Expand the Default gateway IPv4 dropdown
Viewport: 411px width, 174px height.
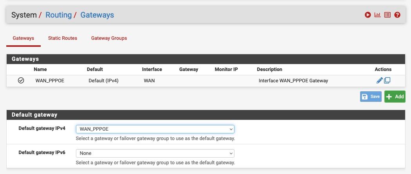155,129
